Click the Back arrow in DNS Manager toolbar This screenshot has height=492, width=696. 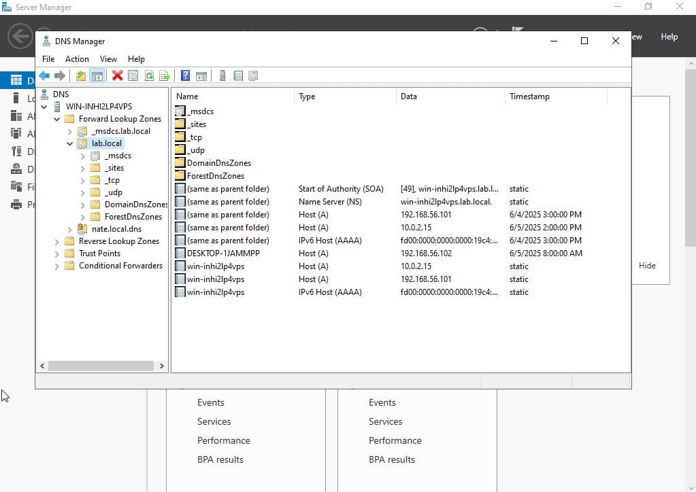pyautogui.click(x=44, y=75)
